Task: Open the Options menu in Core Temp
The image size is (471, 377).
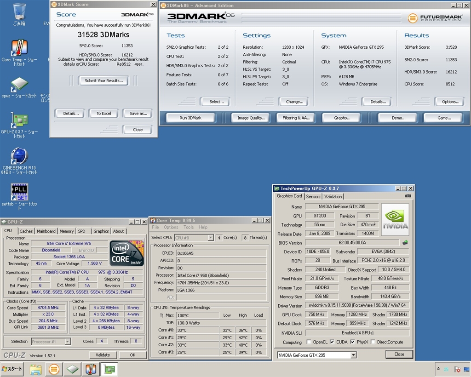Action: point(171,227)
